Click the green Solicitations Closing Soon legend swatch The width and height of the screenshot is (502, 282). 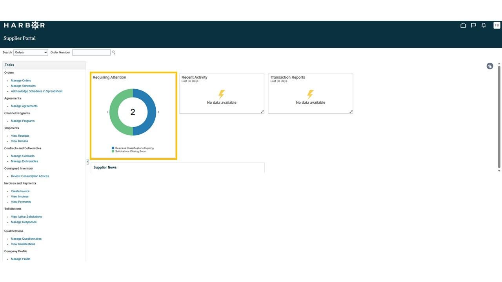pyautogui.click(x=113, y=152)
